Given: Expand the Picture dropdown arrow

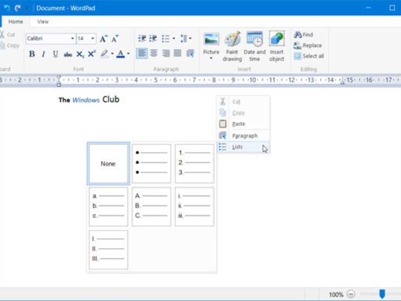Looking at the screenshot, I should coord(211,59).
